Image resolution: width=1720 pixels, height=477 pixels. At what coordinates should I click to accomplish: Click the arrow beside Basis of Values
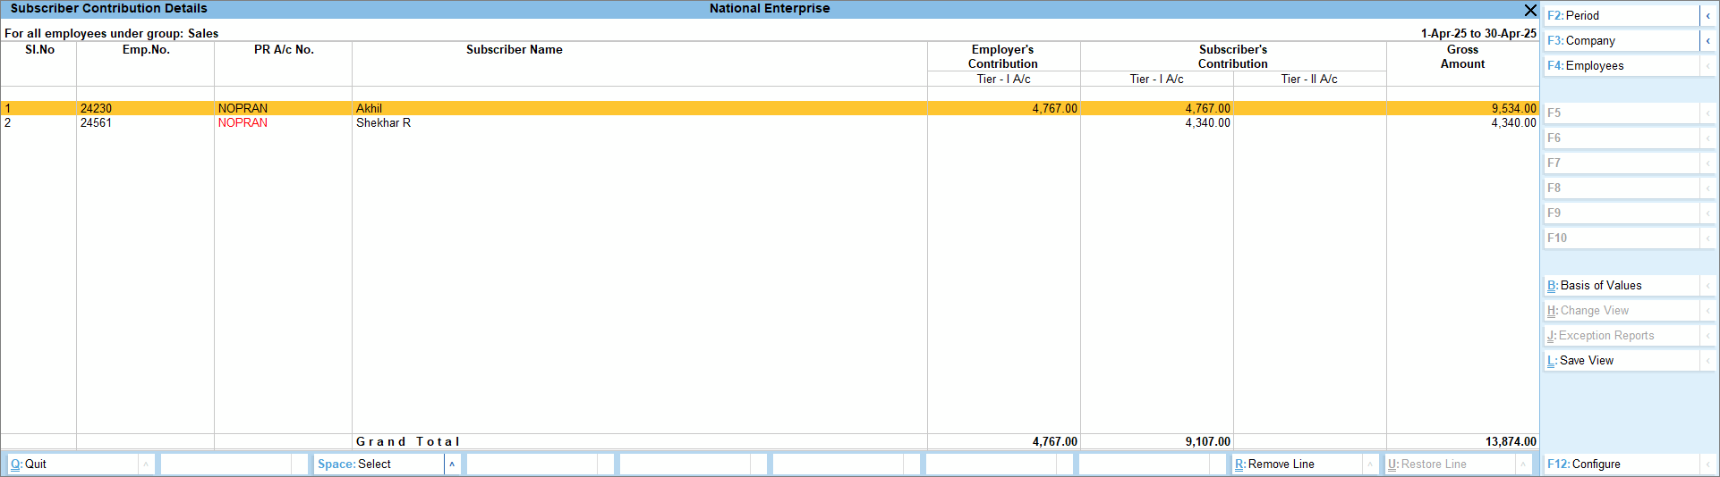[1707, 286]
